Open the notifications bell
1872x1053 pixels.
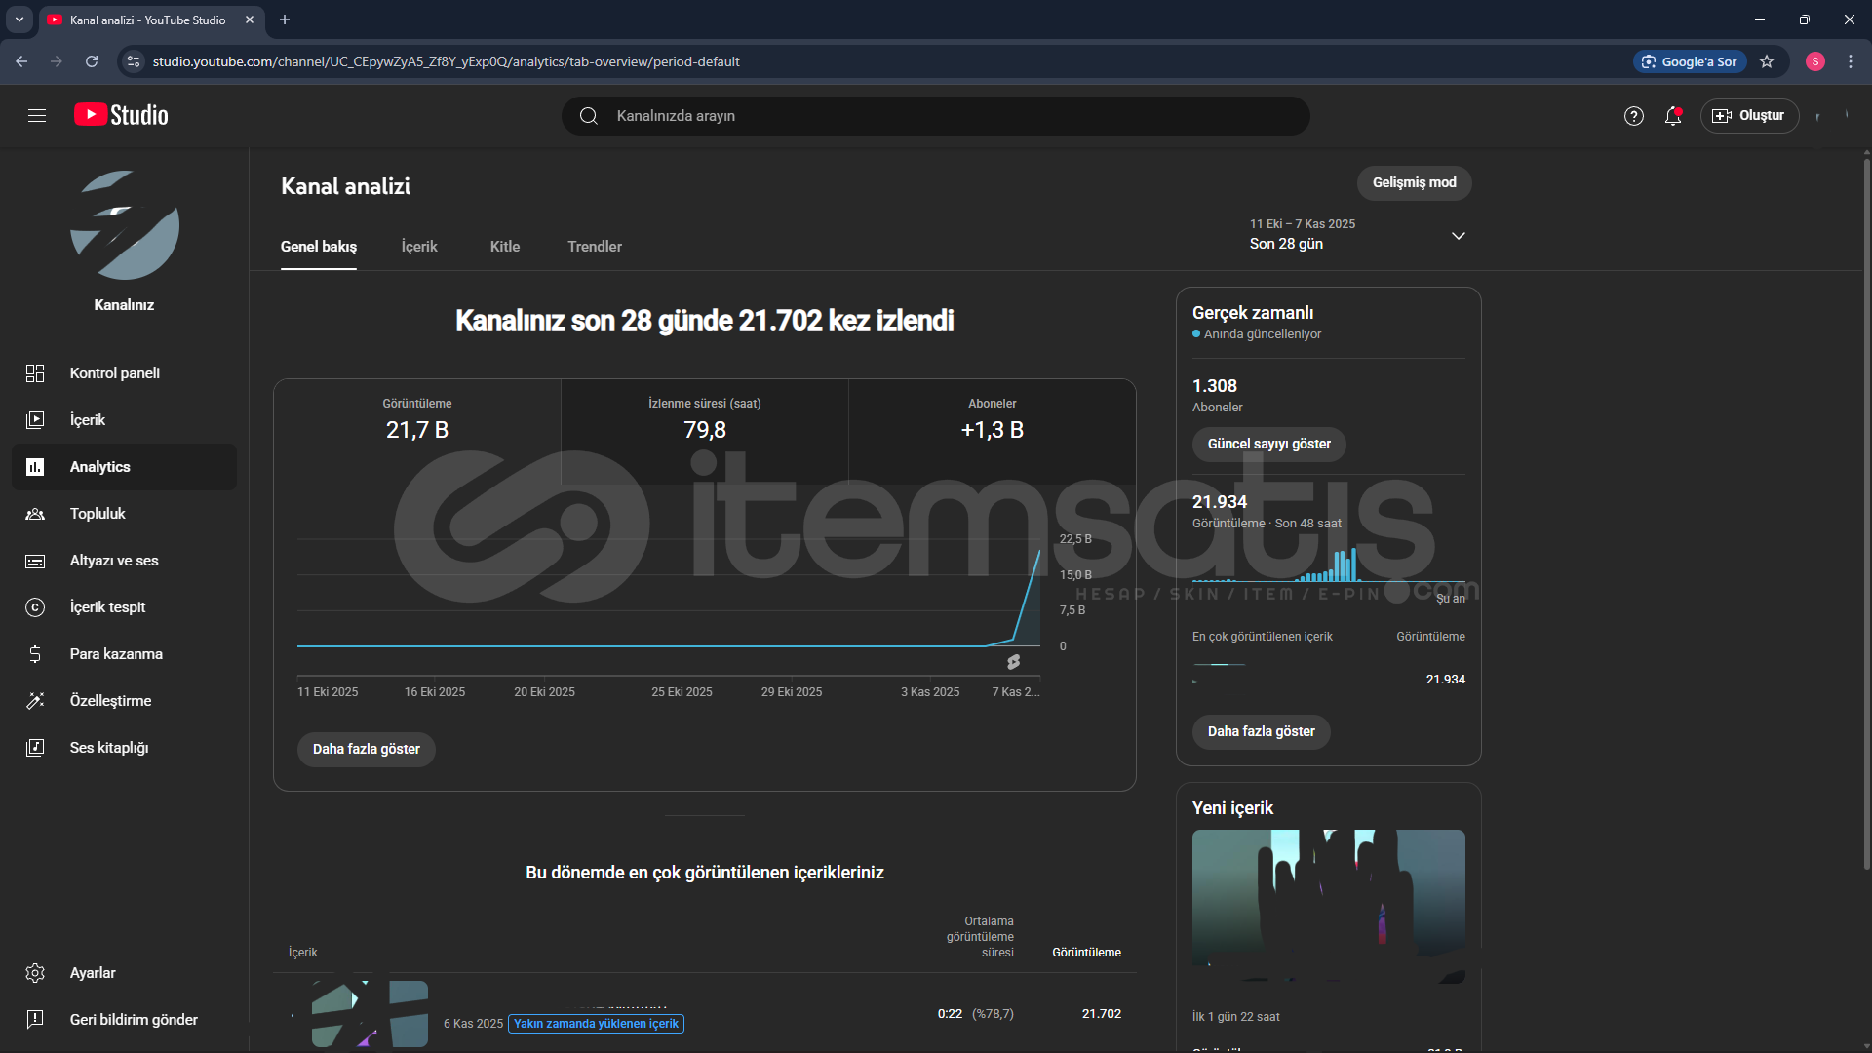click(1673, 116)
